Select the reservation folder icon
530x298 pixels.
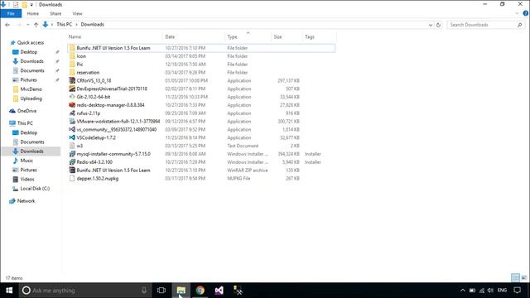72,72
